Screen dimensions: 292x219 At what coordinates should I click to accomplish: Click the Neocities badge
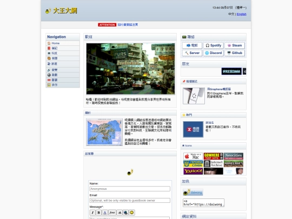click(234, 156)
